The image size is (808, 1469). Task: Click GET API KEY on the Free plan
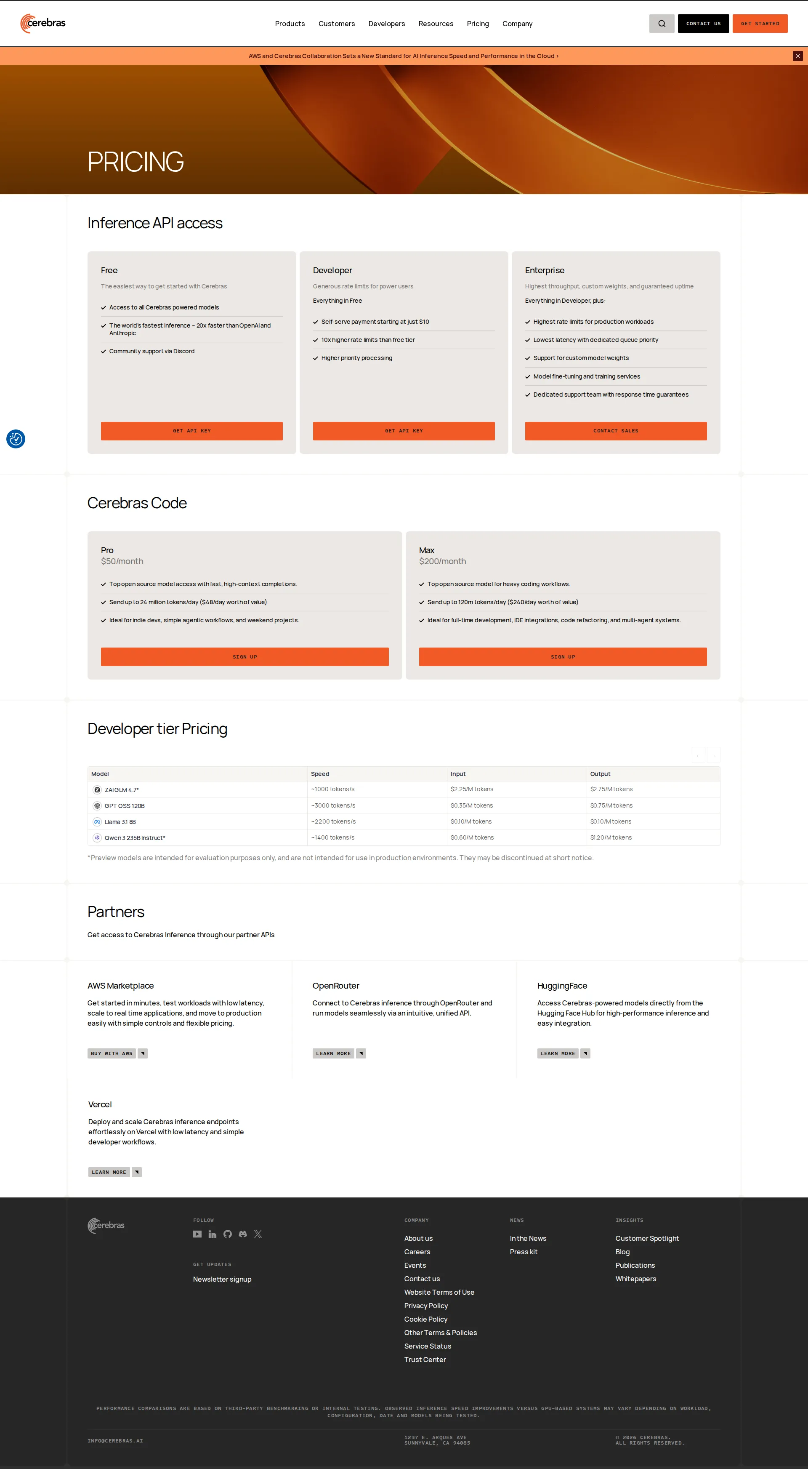coord(191,431)
